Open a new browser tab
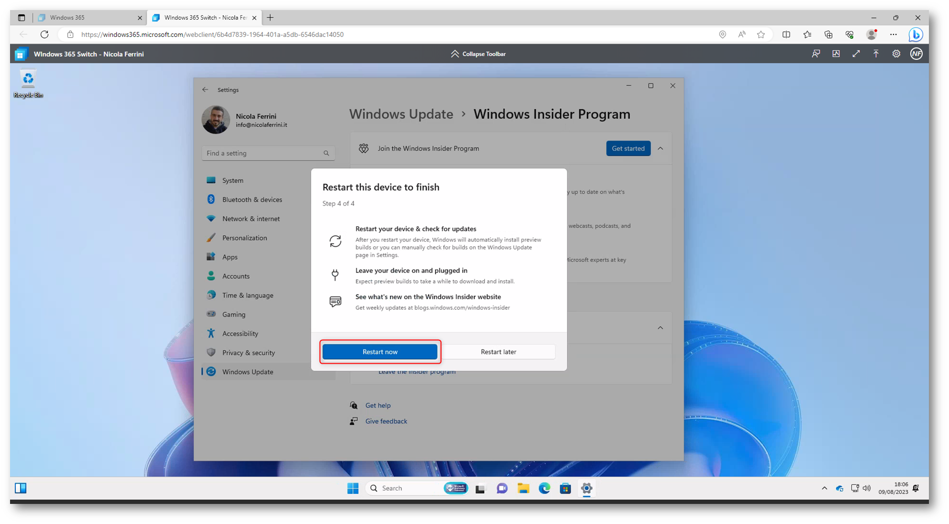The width and height of the screenshot is (949, 524). tap(270, 18)
